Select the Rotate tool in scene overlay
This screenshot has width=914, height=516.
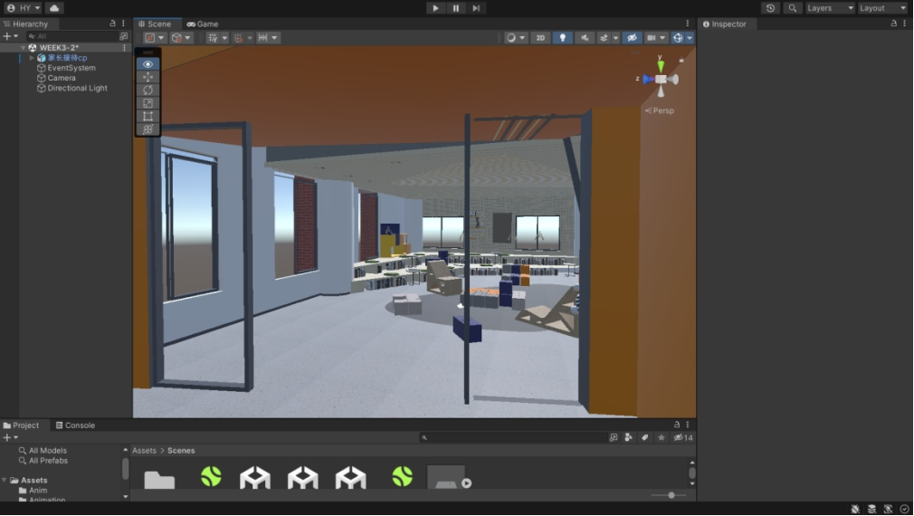point(148,90)
